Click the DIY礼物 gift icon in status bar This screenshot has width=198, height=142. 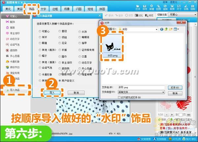(x=170, y=139)
